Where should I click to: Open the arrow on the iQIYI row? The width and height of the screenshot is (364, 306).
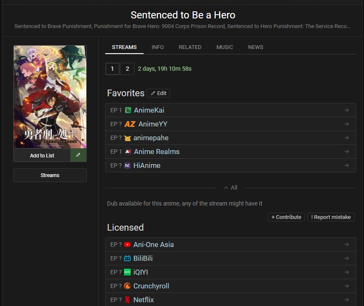(x=346, y=272)
